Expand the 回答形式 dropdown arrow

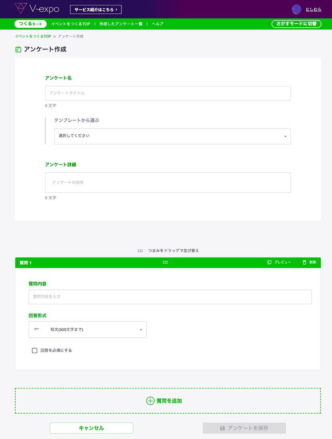coord(141,330)
